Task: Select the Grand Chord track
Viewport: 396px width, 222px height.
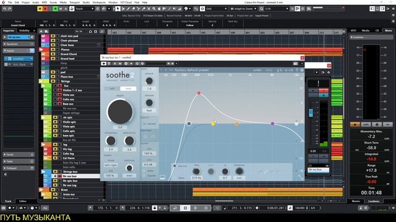Action: coord(69,54)
